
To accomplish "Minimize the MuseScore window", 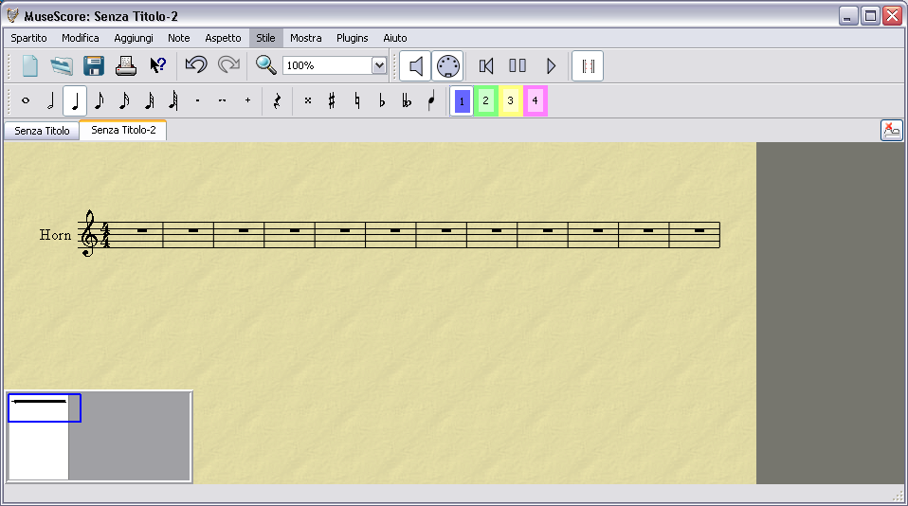I will [848, 16].
